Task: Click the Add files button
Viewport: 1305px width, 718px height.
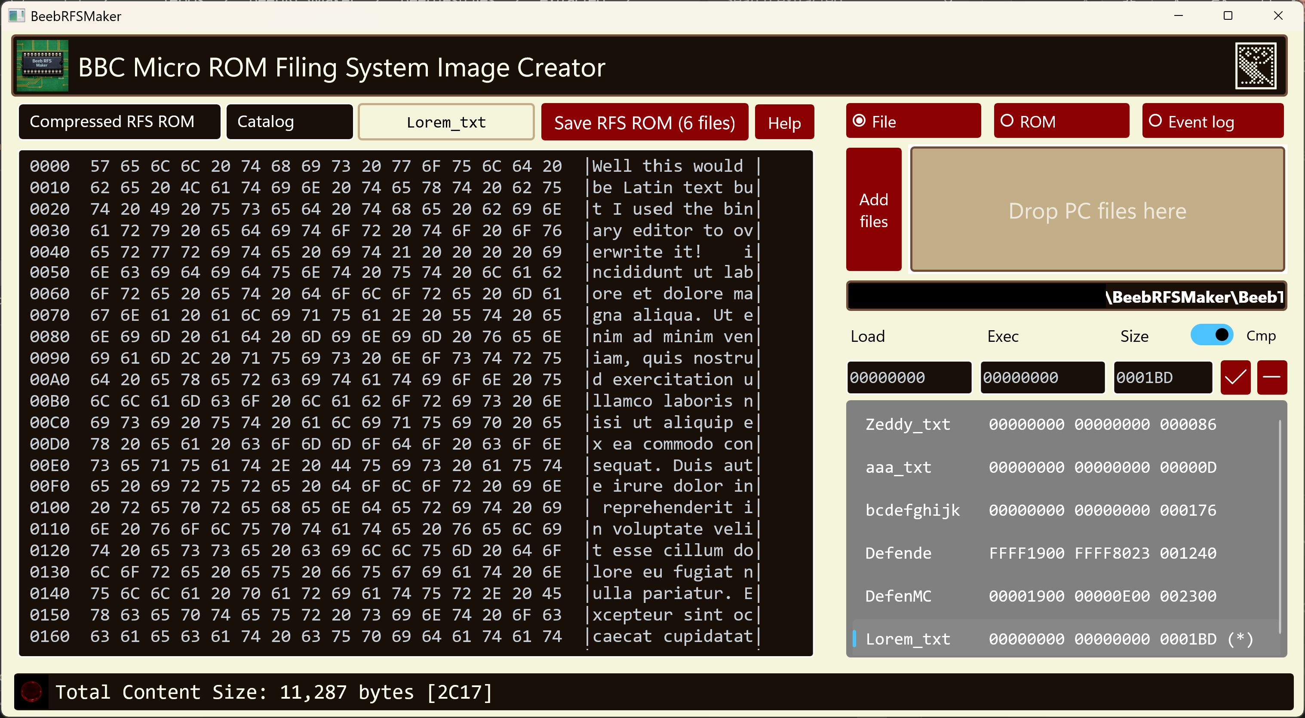Action: click(873, 210)
